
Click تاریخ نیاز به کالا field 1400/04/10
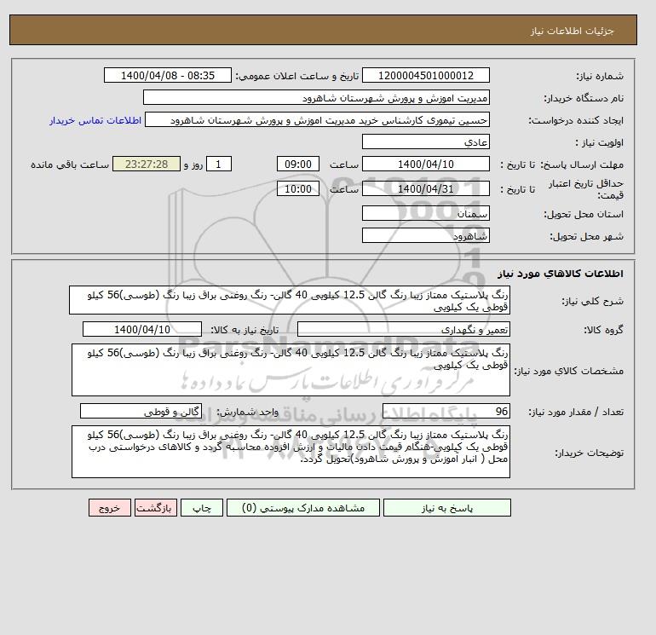142,329
